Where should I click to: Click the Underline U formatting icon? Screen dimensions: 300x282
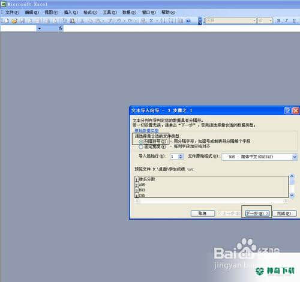tap(294, 20)
